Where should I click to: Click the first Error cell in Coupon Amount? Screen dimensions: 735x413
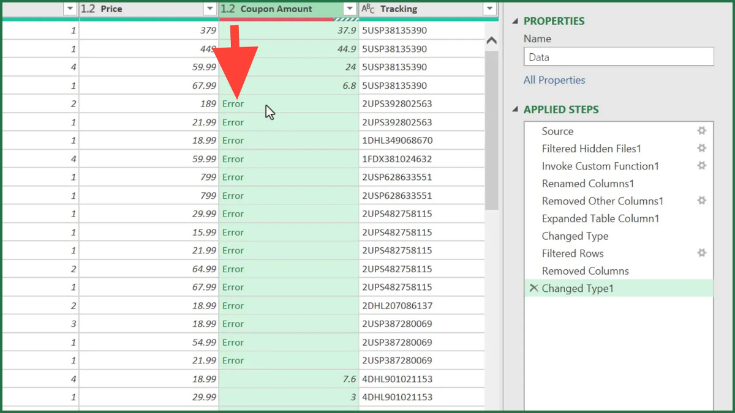[x=233, y=104]
